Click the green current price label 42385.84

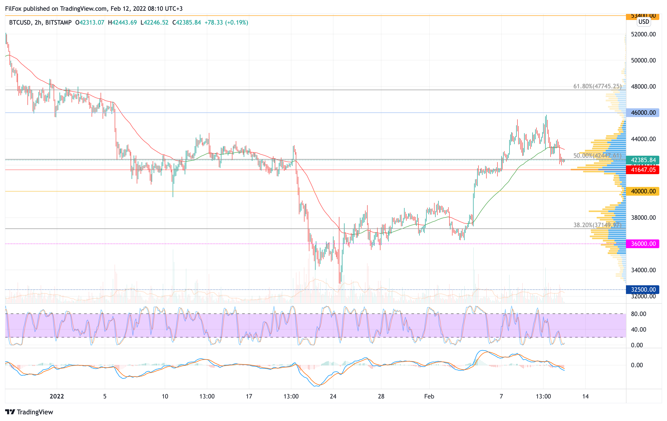pos(643,160)
